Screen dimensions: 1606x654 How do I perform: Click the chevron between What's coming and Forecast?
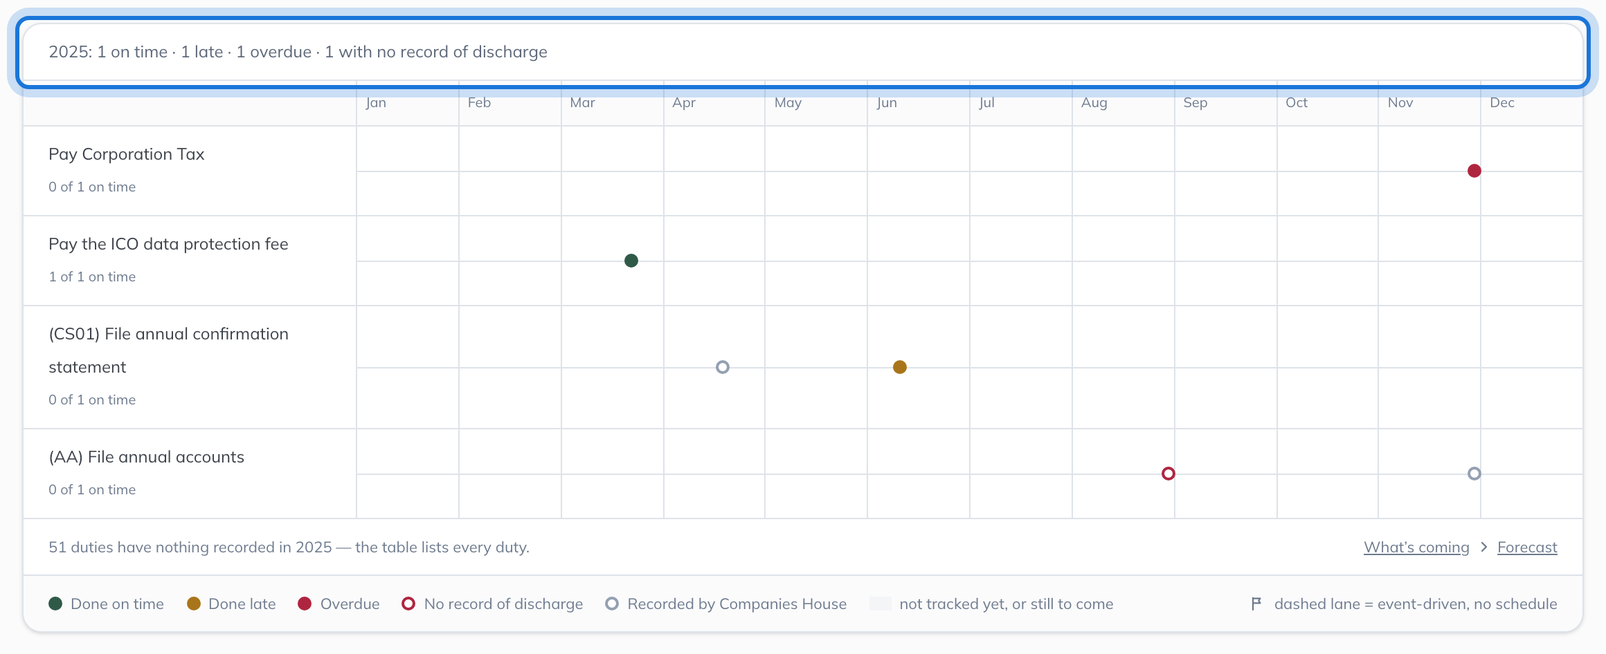(1483, 547)
